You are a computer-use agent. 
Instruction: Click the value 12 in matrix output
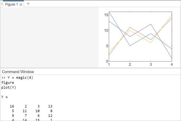coord(50,116)
